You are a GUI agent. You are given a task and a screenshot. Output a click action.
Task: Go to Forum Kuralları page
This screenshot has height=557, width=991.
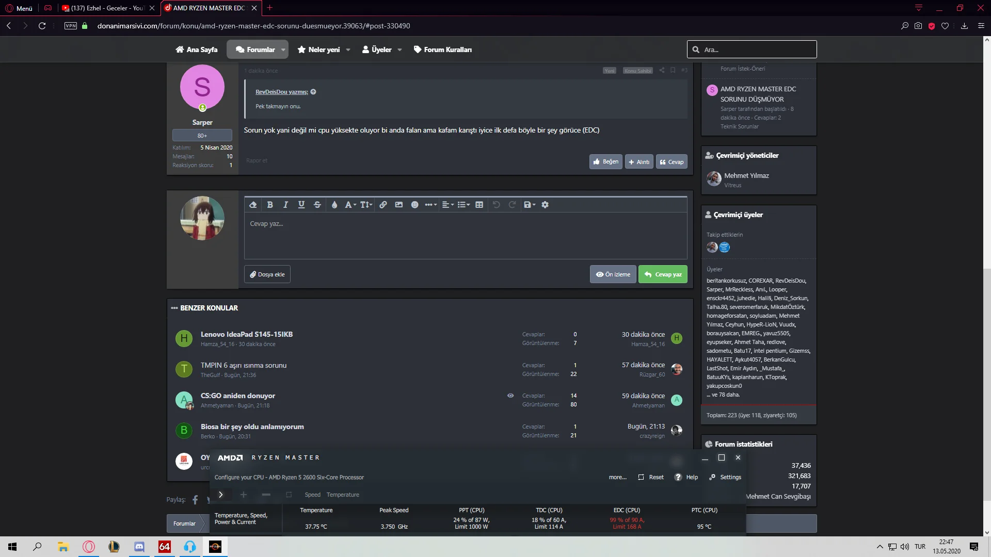coord(443,50)
